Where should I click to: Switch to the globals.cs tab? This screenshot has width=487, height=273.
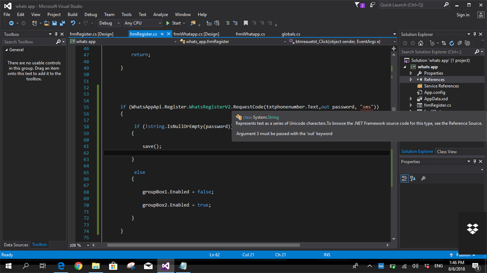pos(291,34)
